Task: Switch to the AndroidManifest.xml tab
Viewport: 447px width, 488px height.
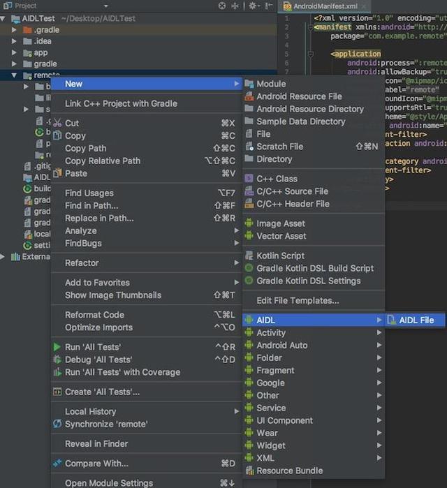Action: click(325, 6)
